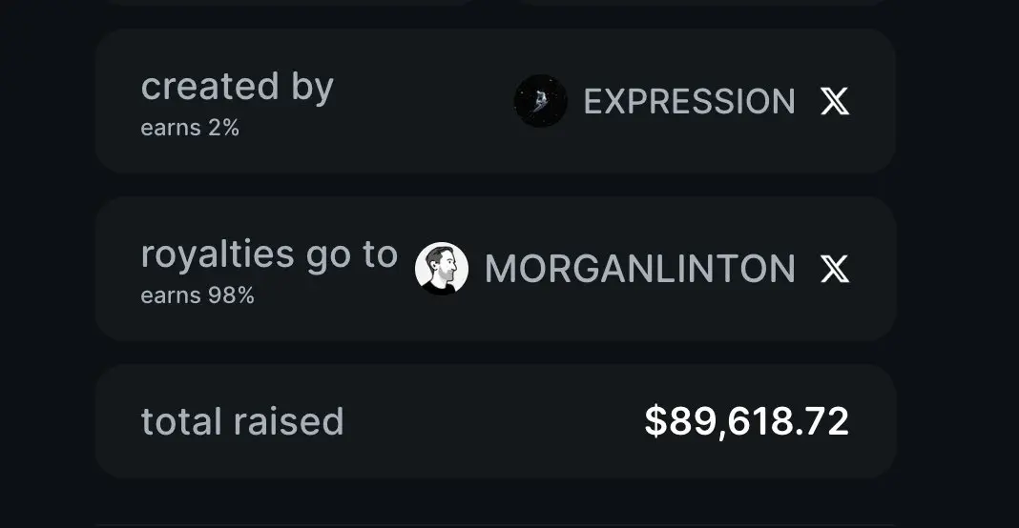Click the $89,618.72 raised amount

[x=747, y=421]
